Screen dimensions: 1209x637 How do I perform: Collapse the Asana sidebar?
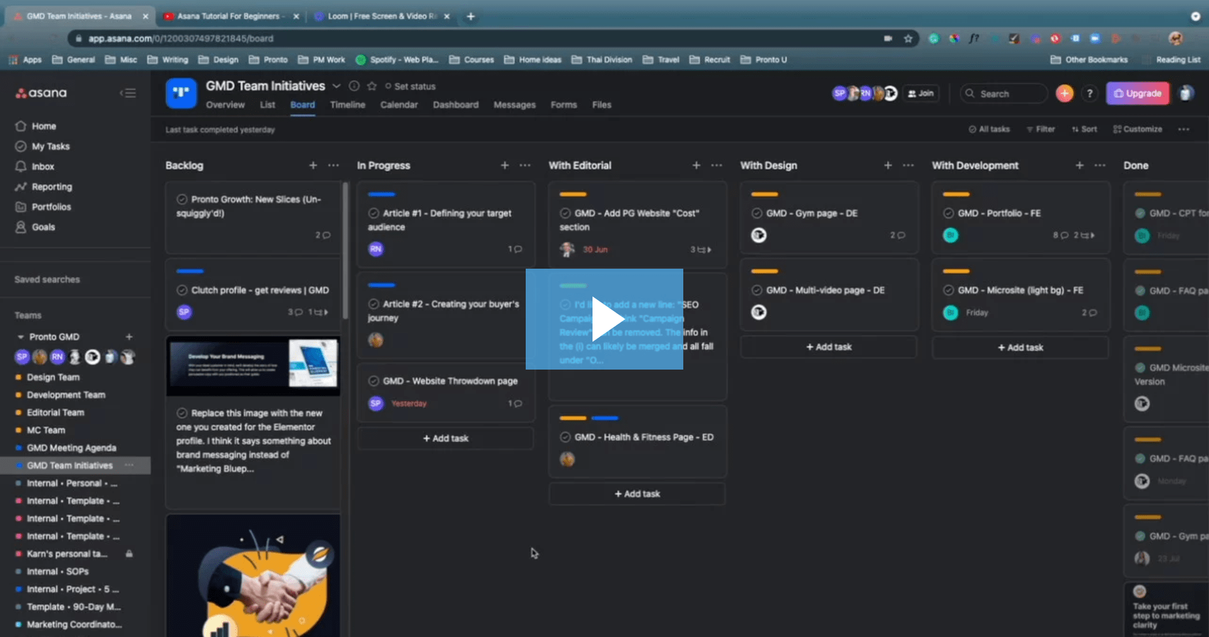(x=128, y=93)
